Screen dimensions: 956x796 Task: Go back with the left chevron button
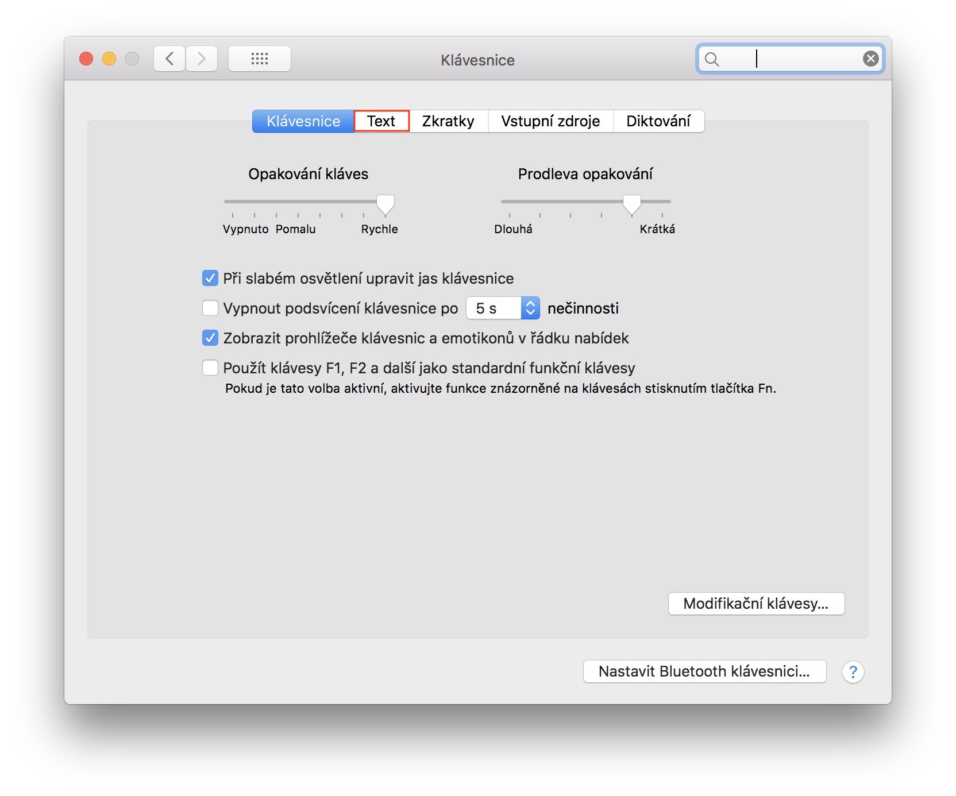click(x=169, y=59)
